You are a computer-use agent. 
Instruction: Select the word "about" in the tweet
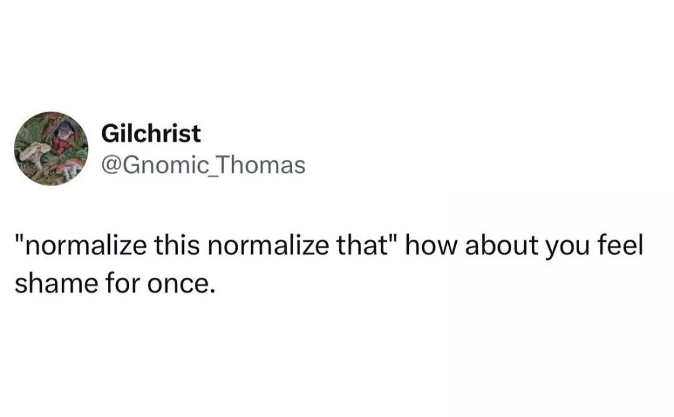click(x=502, y=245)
